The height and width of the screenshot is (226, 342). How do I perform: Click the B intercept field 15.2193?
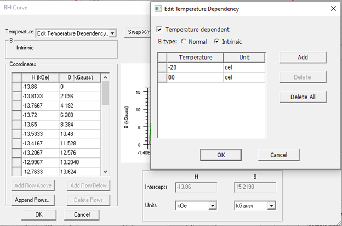click(x=255, y=187)
